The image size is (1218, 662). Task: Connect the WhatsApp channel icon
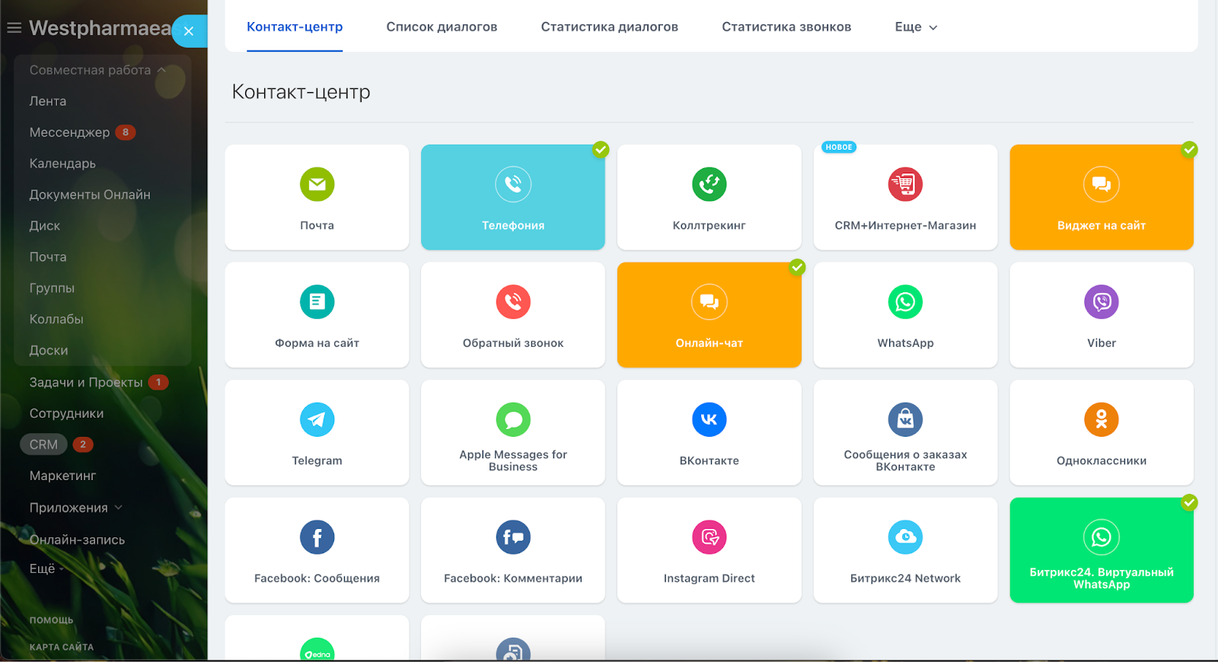coord(905,302)
